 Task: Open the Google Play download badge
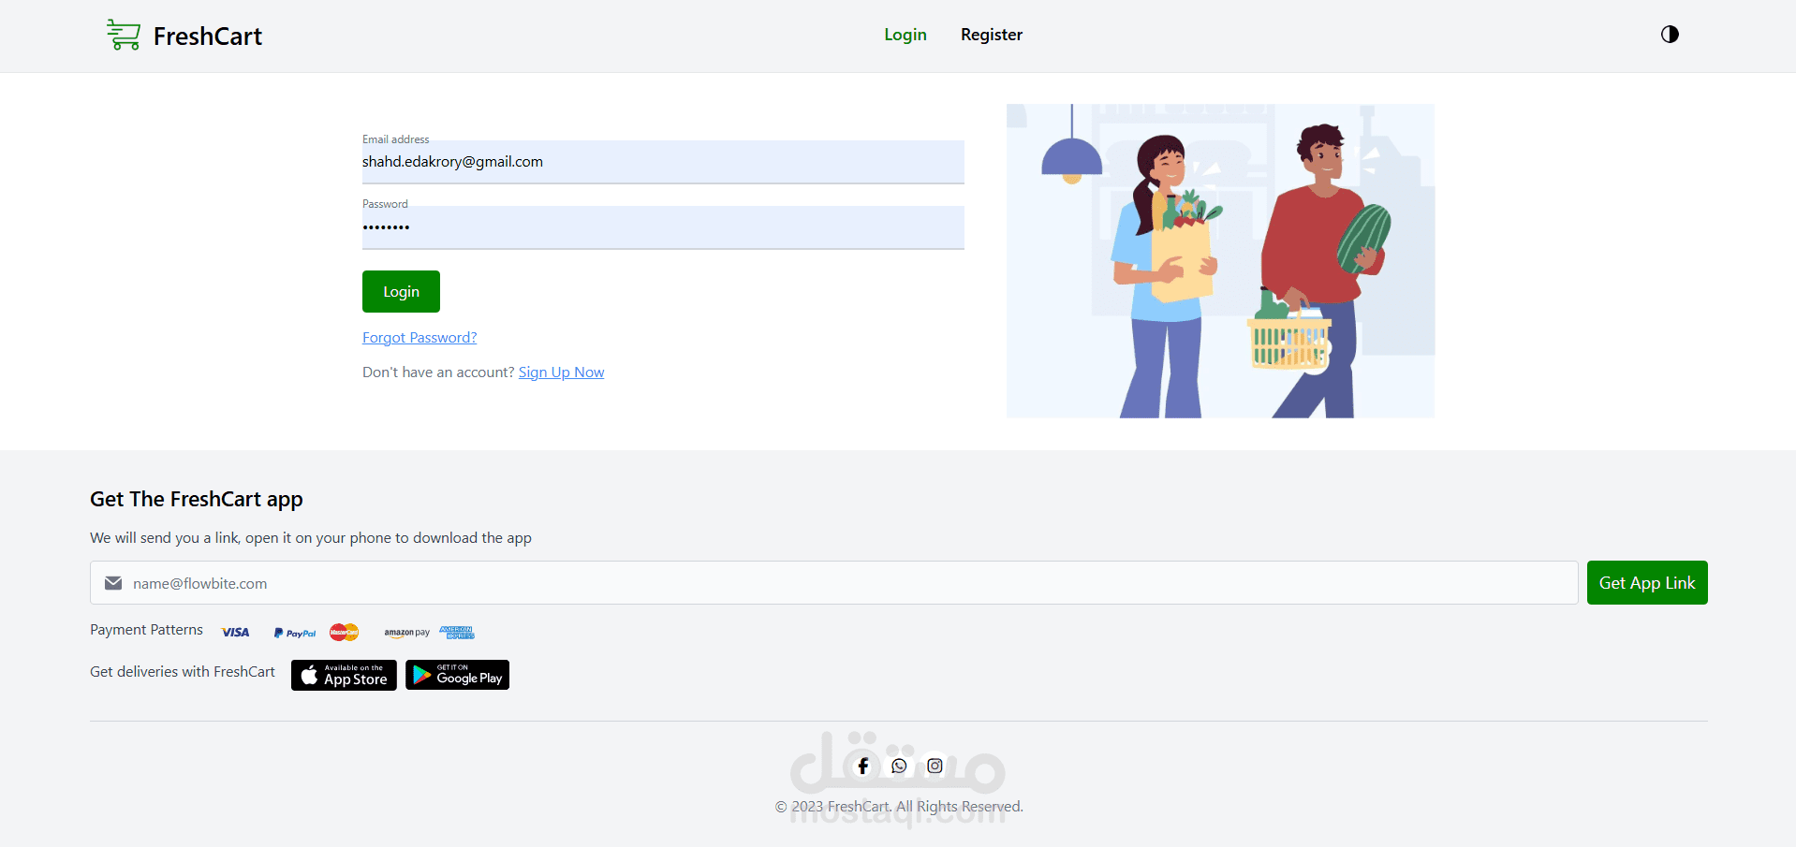tap(457, 675)
